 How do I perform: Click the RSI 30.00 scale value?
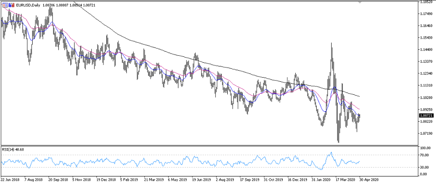425,167
